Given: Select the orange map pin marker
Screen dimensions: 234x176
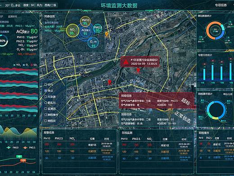Looking at the screenshot, I should tap(107, 34).
